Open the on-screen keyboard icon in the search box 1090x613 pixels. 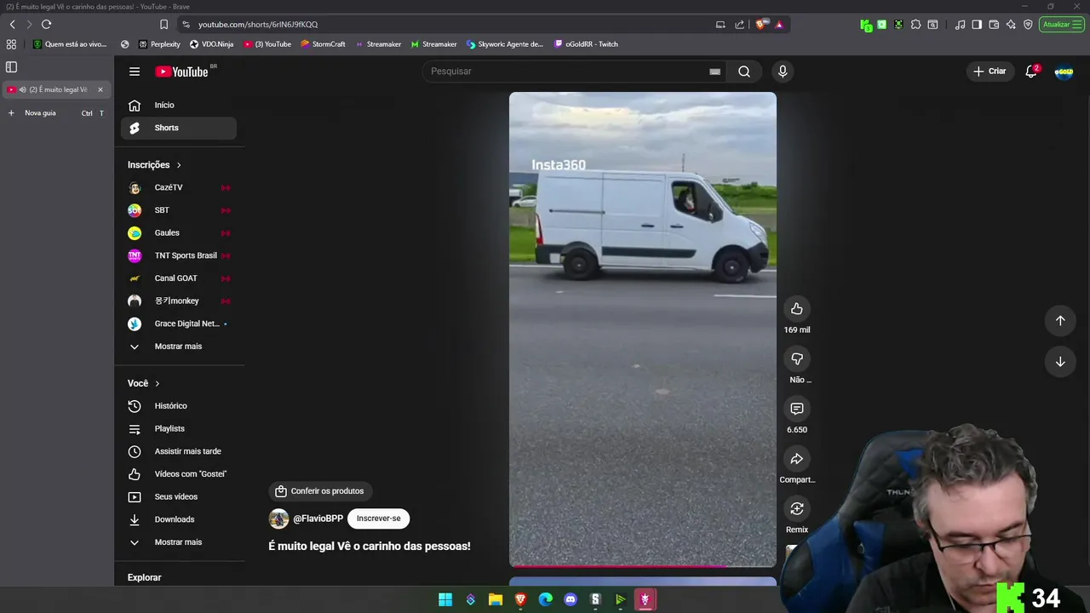coord(715,72)
